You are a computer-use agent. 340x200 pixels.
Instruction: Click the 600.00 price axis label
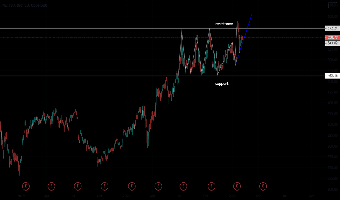click(x=332, y=17)
